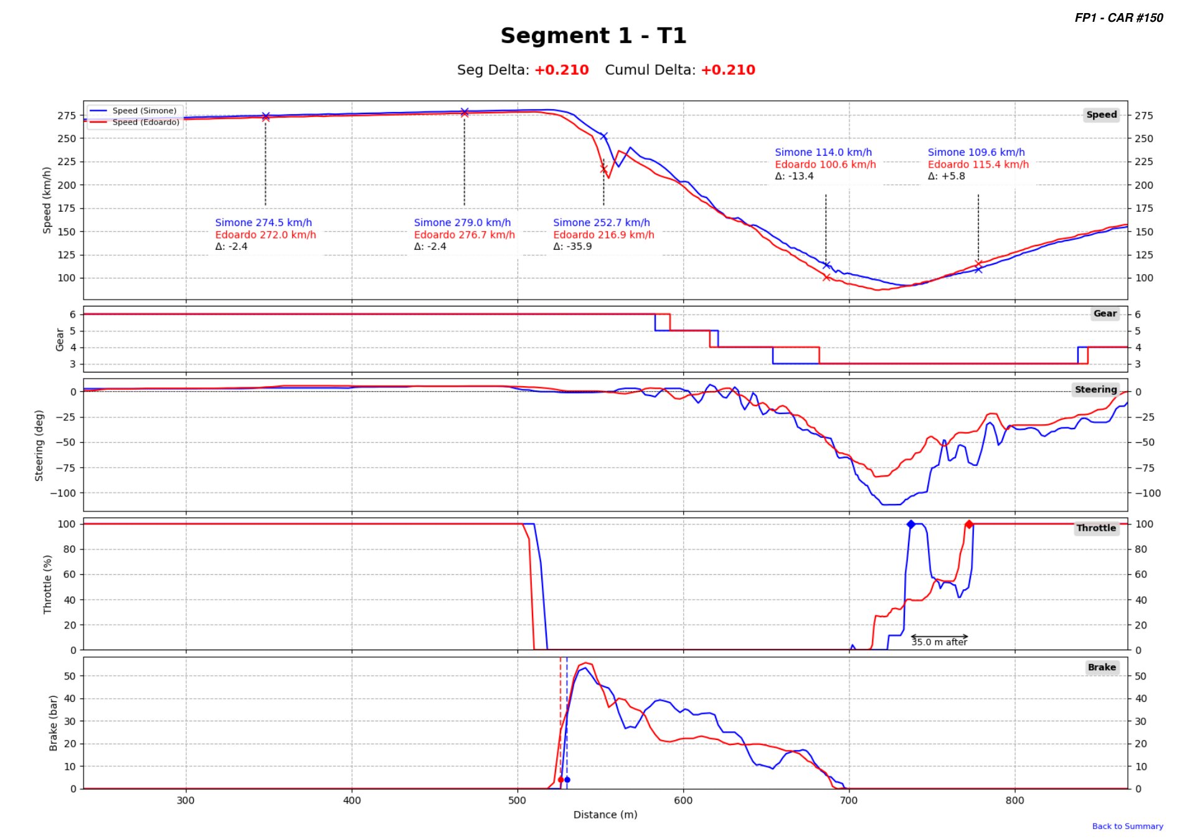Click the FP1 - CAR #150 label

[x=1118, y=17]
